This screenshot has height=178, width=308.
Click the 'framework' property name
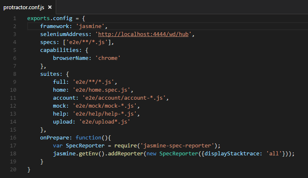coord(54,26)
